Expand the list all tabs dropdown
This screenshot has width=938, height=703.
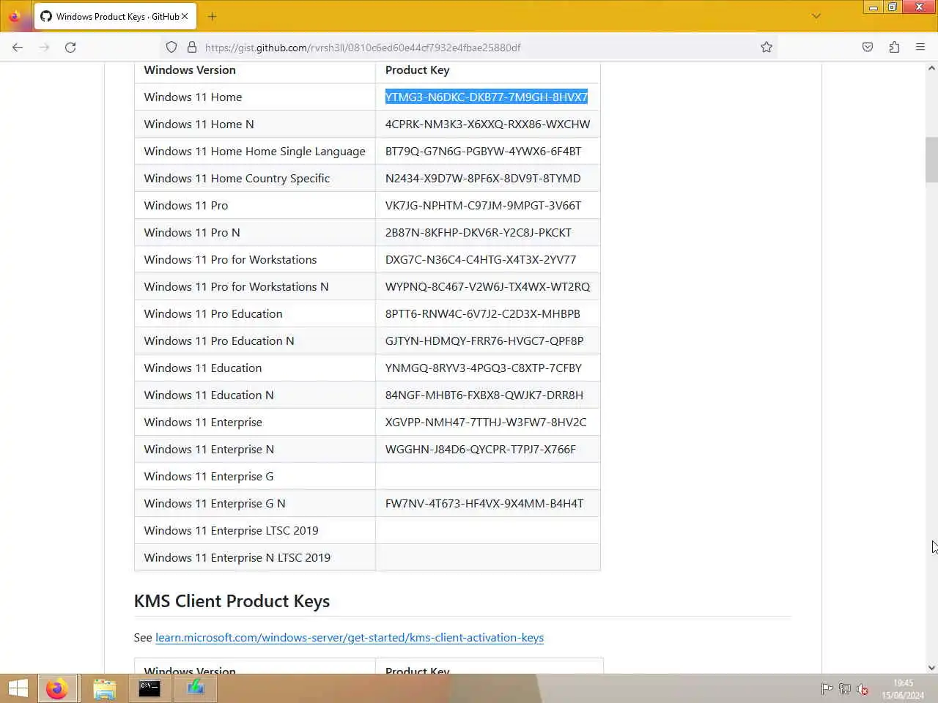(816, 16)
